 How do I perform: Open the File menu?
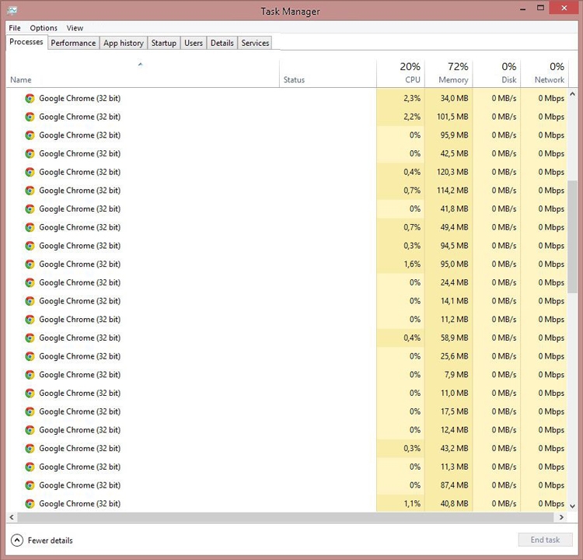15,28
